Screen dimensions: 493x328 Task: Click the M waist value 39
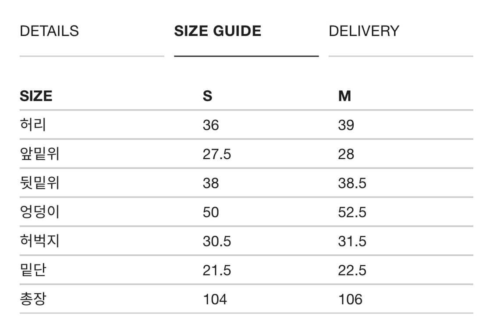pos(346,125)
